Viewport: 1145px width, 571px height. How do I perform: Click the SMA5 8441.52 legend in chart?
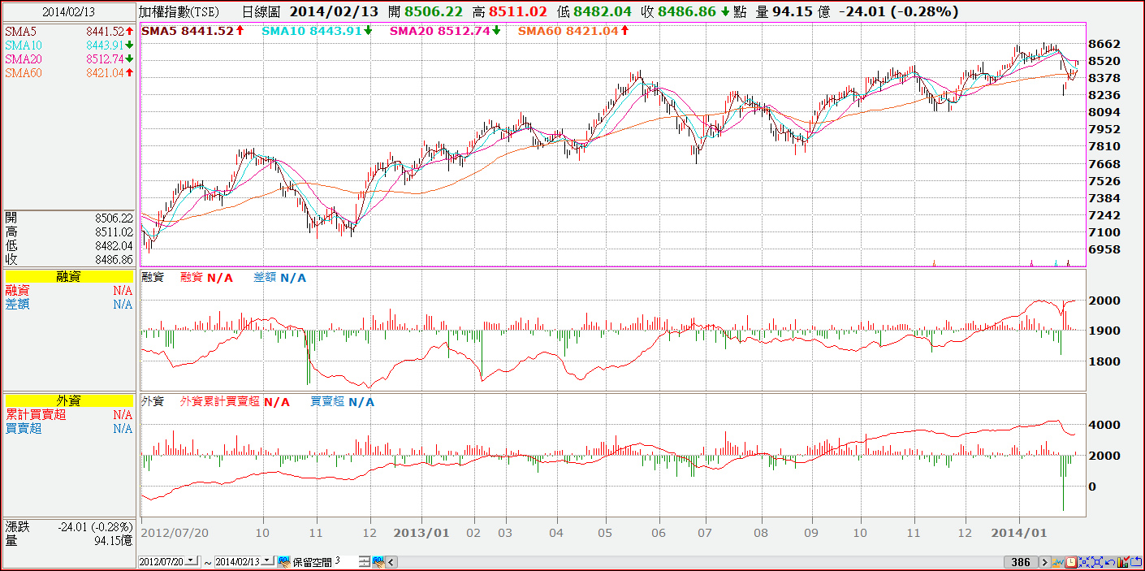[x=192, y=31]
